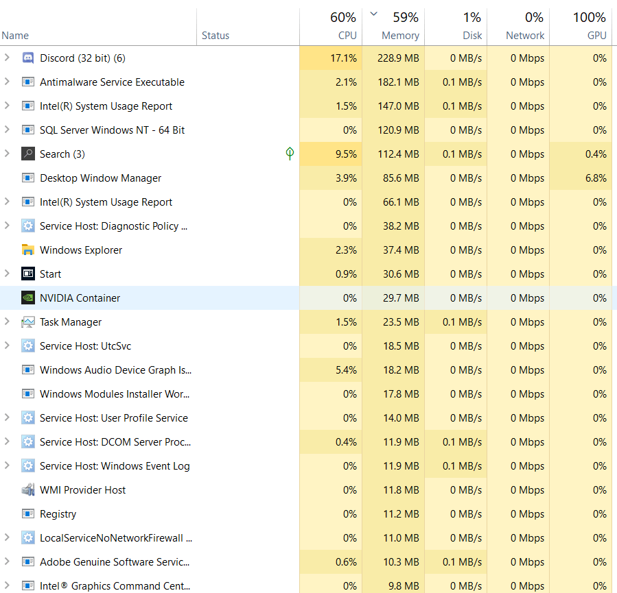This screenshot has width=617, height=593.
Task: Click the NVIDIA Container icon
Action: coord(28,298)
